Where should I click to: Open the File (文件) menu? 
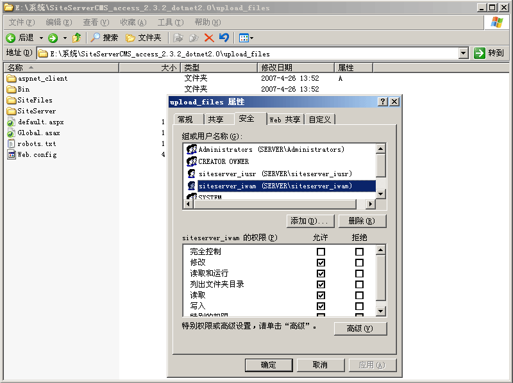click(22, 22)
